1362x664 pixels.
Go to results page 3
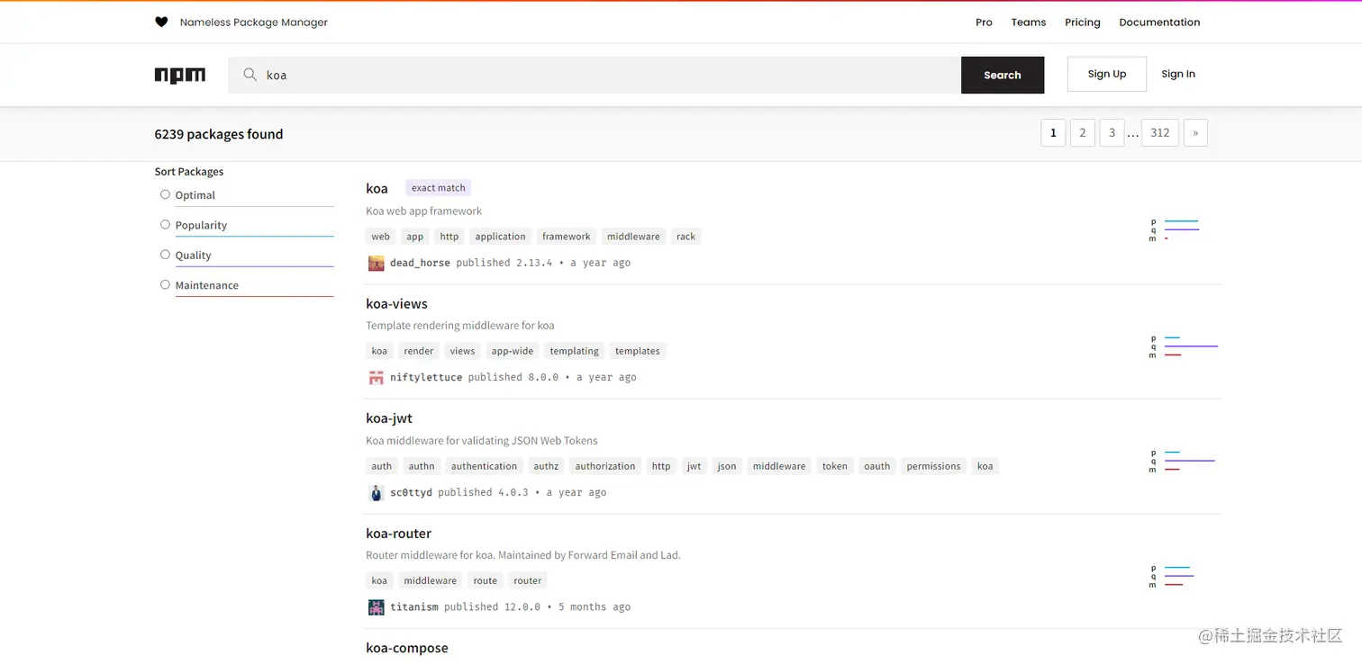(x=1112, y=132)
